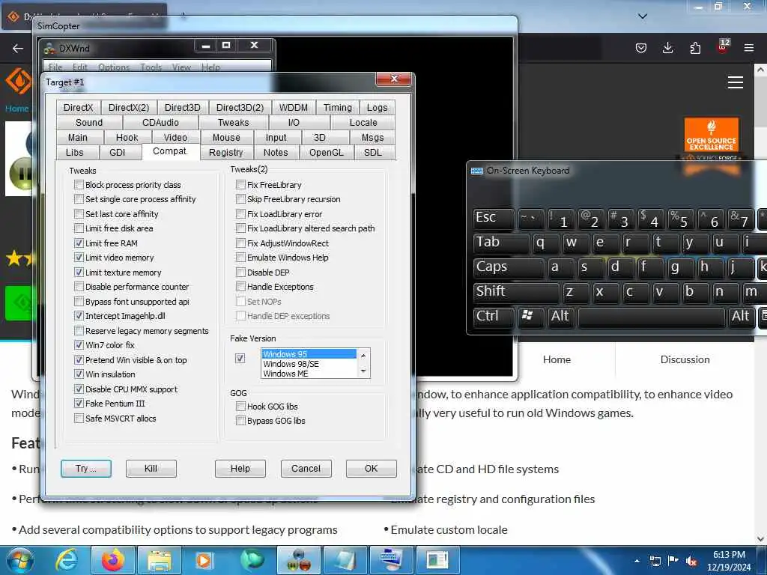Click Open Source Excellence badge

point(712,135)
